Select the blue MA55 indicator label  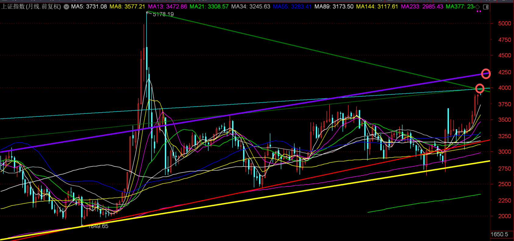point(292,6)
